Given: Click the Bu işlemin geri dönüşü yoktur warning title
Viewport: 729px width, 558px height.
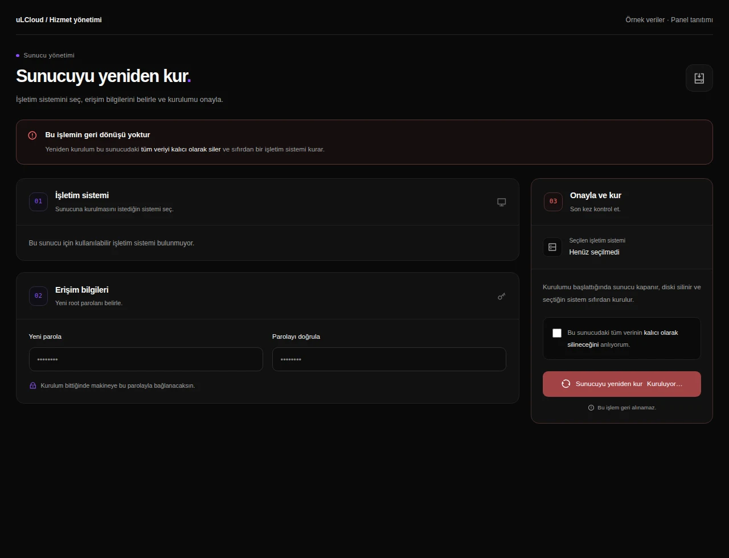Looking at the screenshot, I should pos(97,135).
